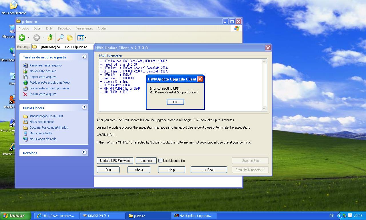Image resolution: width=366 pixels, height=220 pixels.
Task: Toggle the Folders pane icon
Action: coord(70,38)
